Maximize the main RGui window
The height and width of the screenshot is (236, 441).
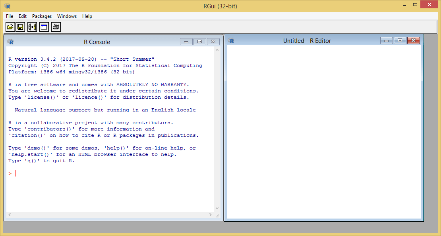[x=415, y=5]
